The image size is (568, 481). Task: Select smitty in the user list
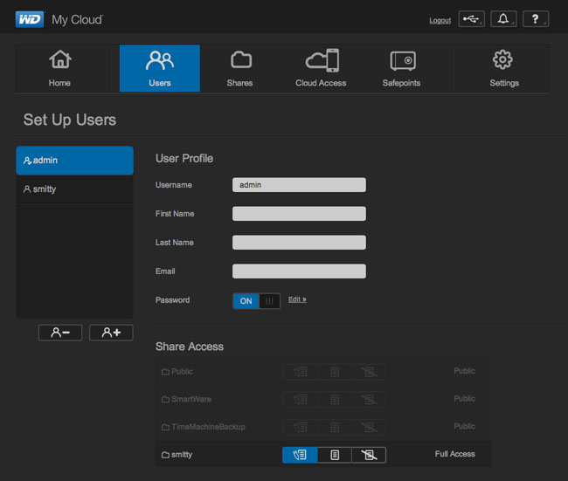click(74, 189)
